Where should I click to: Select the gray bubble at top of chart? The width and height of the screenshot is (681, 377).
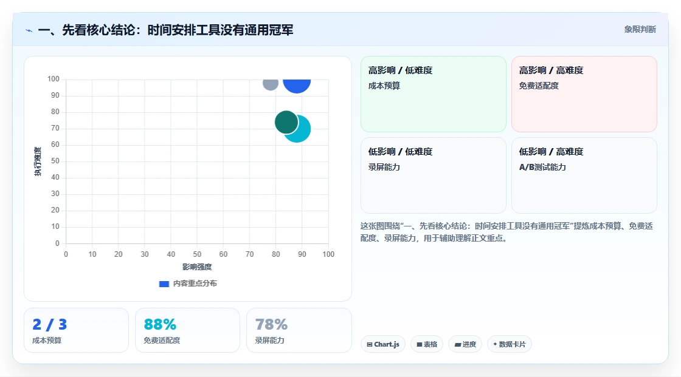(x=271, y=84)
